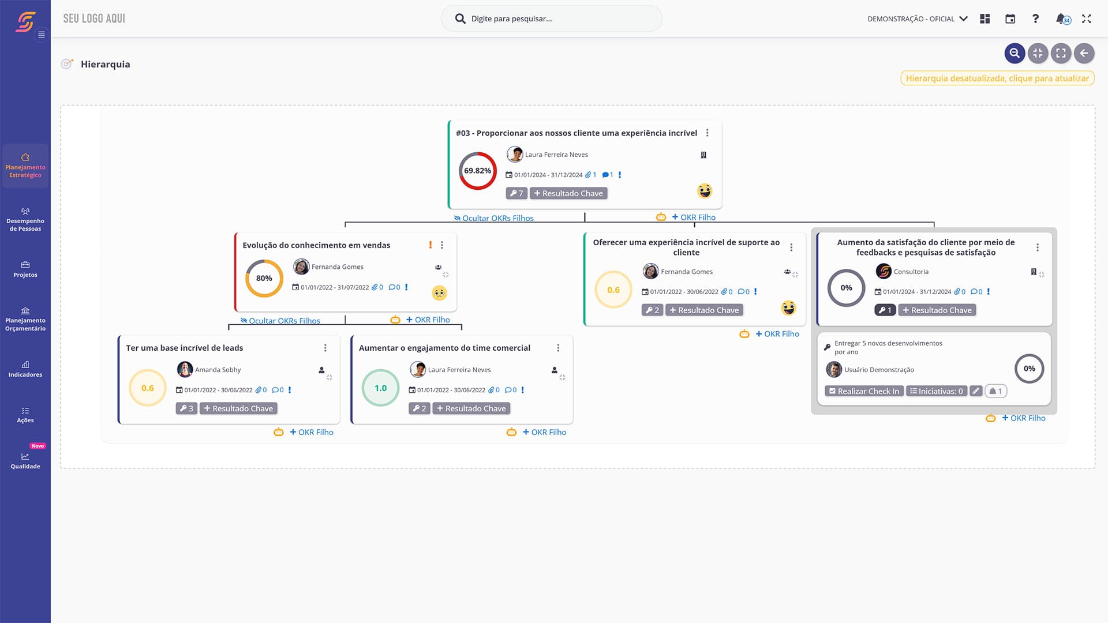Open the calendar icon in the top bar
The width and height of the screenshot is (1108, 623).
pyautogui.click(x=1010, y=18)
